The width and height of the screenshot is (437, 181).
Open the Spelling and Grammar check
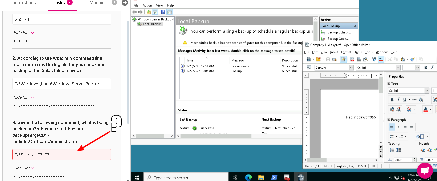(x=374, y=59)
